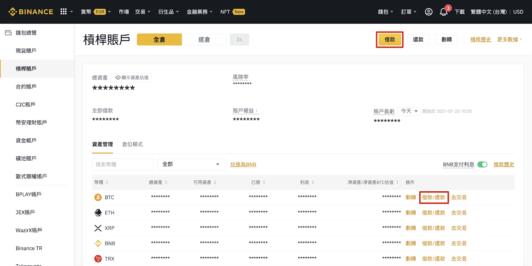Screen dimensions: 532x266
Task: Click the 3x leverage badge
Action: click(239, 40)
